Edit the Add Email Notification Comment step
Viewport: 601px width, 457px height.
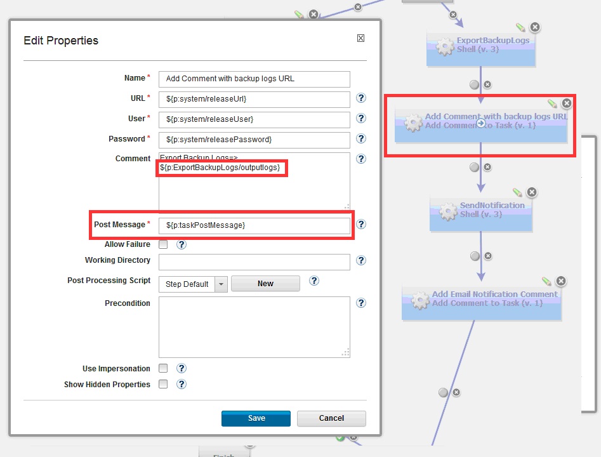546,281
